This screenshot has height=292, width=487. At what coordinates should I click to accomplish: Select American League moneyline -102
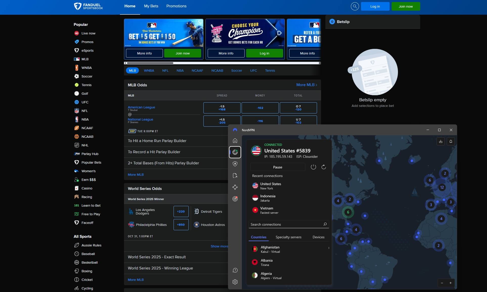coord(260,108)
